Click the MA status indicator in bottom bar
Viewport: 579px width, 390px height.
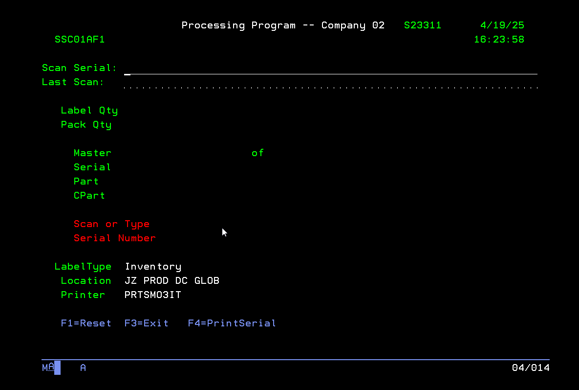point(48,367)
